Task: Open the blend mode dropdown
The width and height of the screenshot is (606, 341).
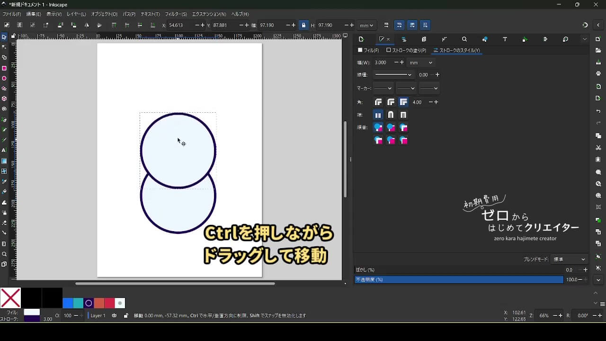Action: [569, 260]
